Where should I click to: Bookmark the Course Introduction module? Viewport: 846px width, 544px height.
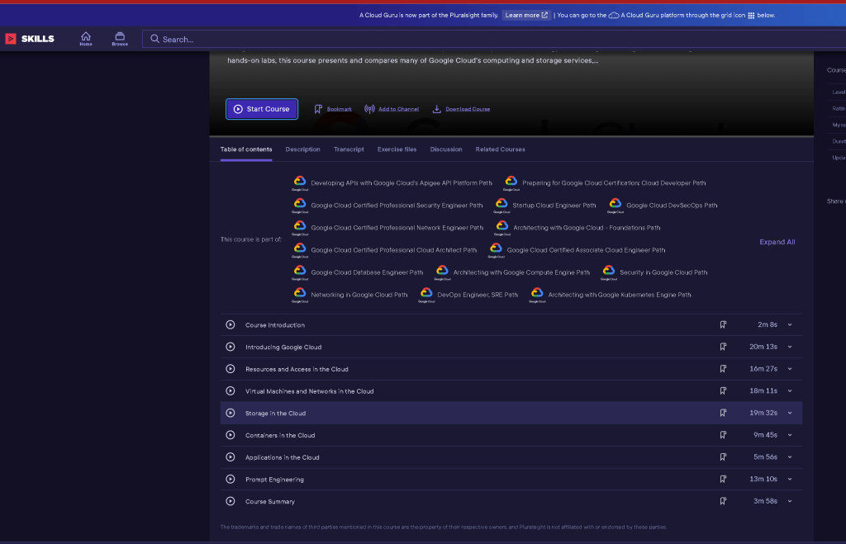[723, 324]
